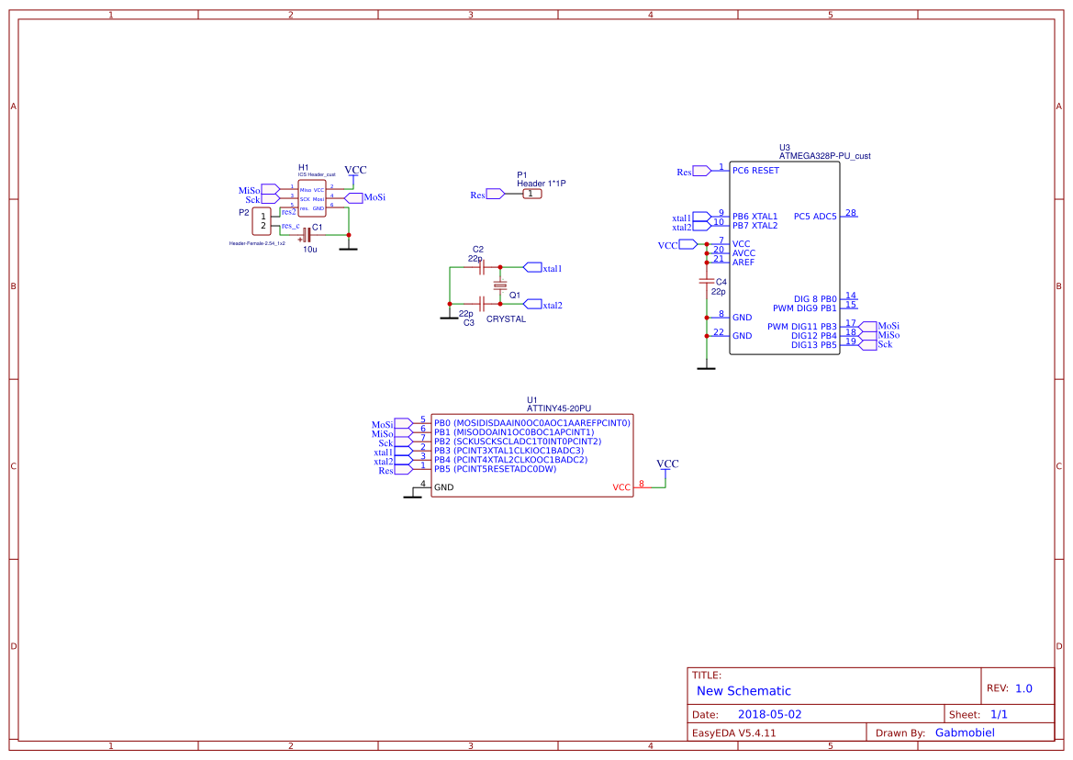The width and height of the screenshot is (1073, 760).
Task: Select the ATTINY45-20PU chip symbol U1
Action: click(x=532, y=454)
